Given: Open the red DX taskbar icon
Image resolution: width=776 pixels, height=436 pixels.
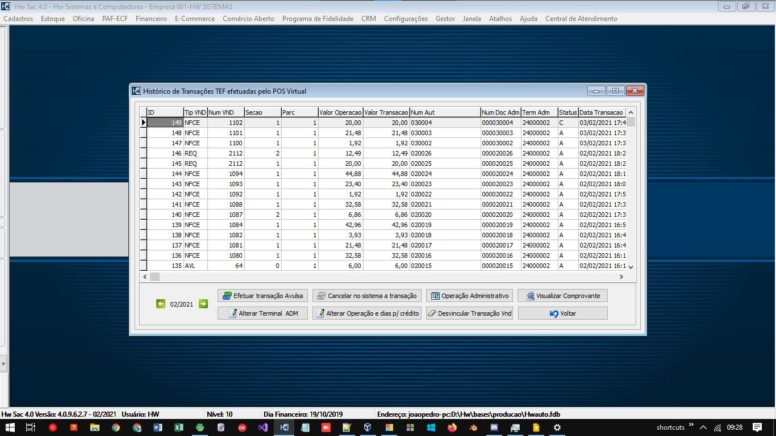Looking at the screenshot, I should click(242, 427).
